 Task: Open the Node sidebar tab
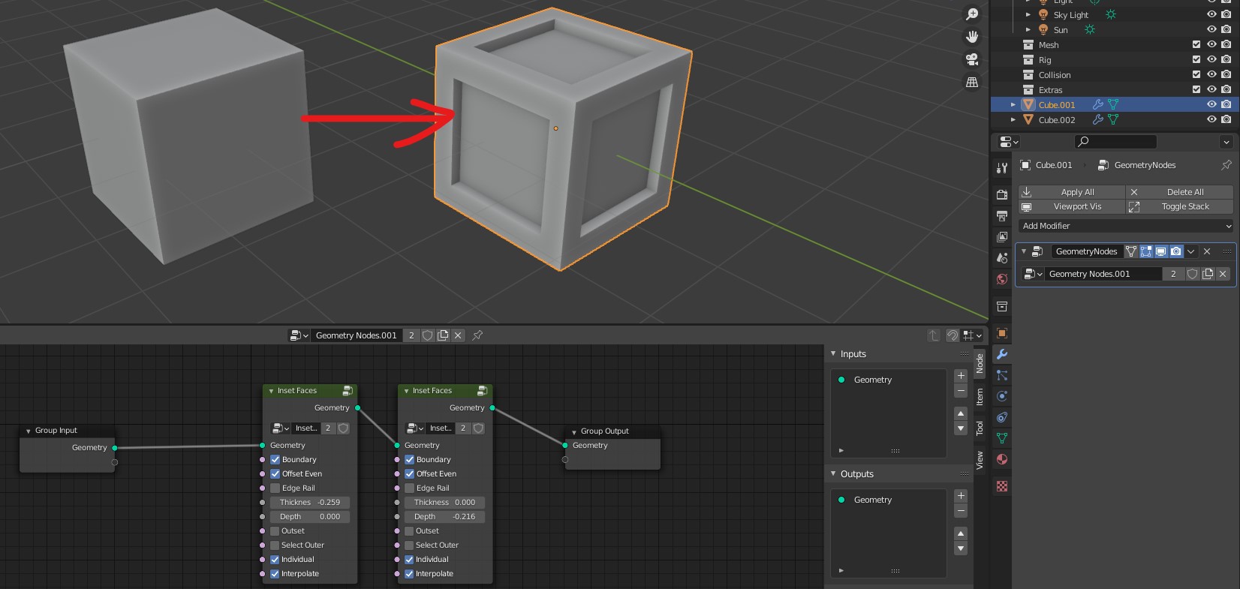(980, 364)
